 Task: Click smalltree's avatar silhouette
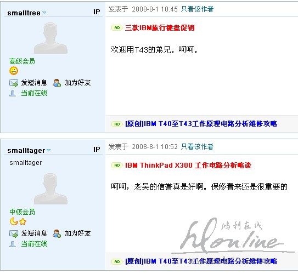coord(50,38)
